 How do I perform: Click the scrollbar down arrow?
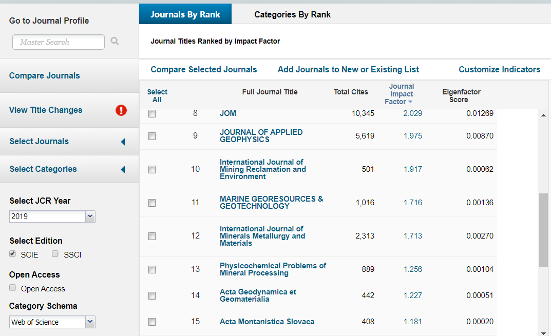543,332
